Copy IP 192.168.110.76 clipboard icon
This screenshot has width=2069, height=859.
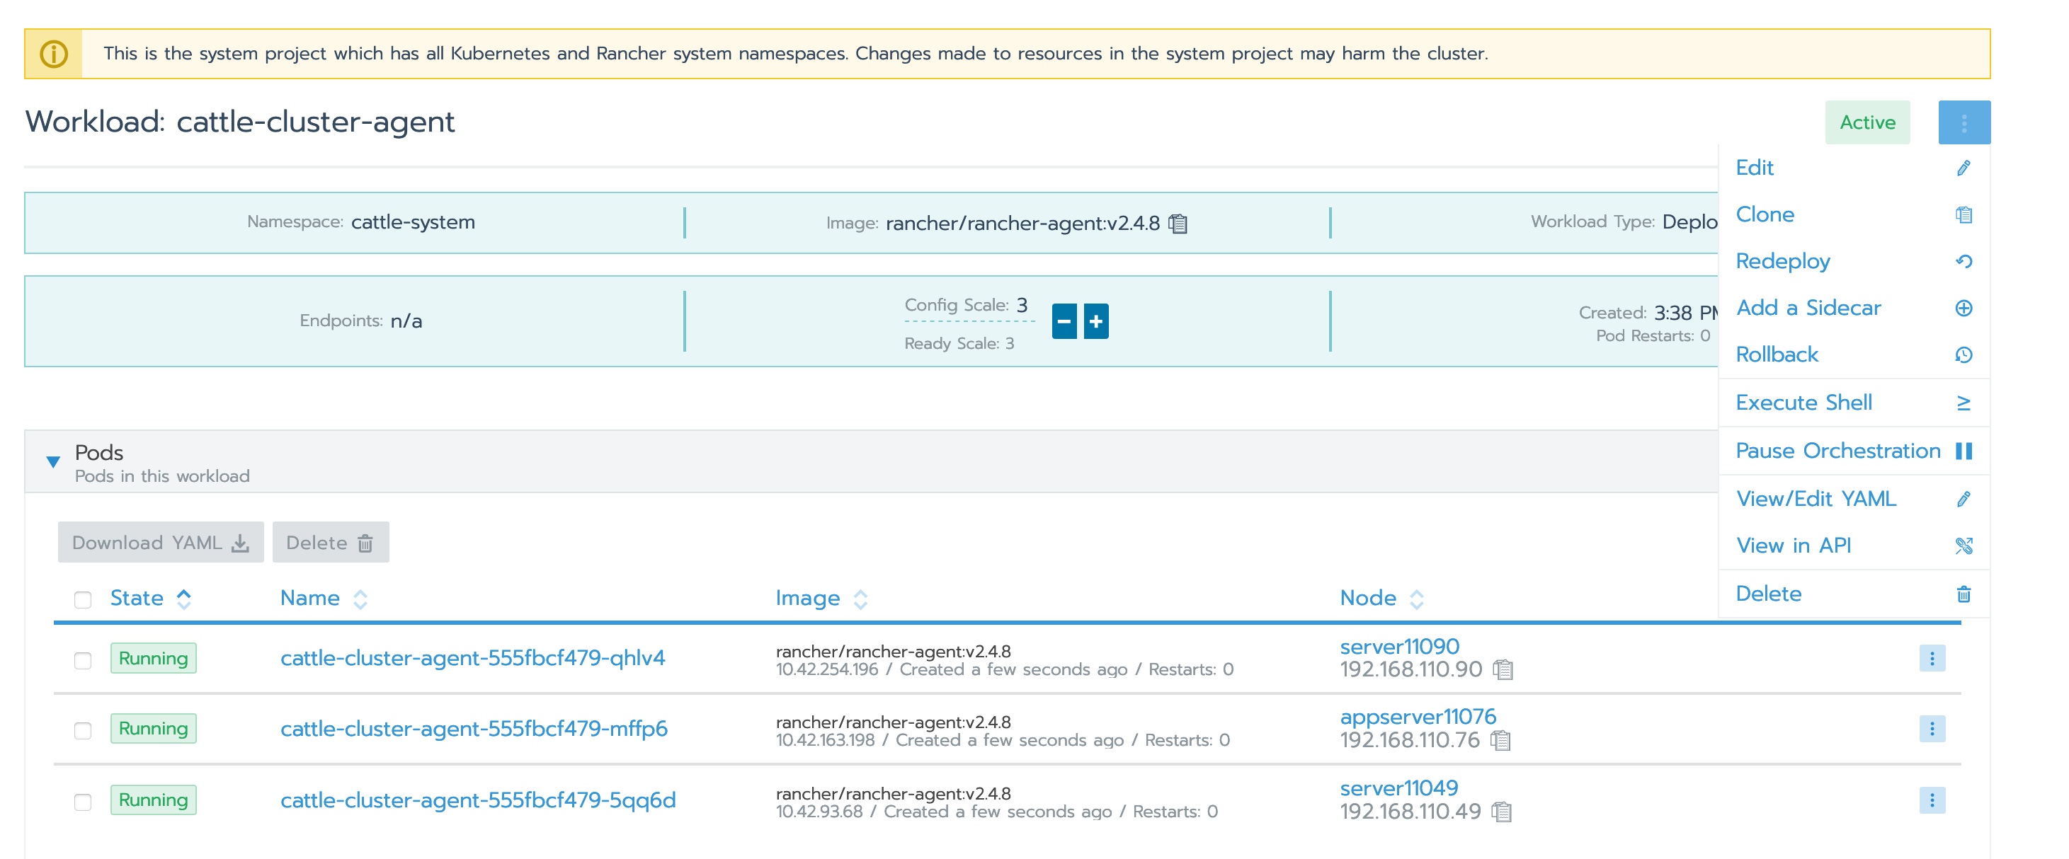click(x=1500, y=740)
